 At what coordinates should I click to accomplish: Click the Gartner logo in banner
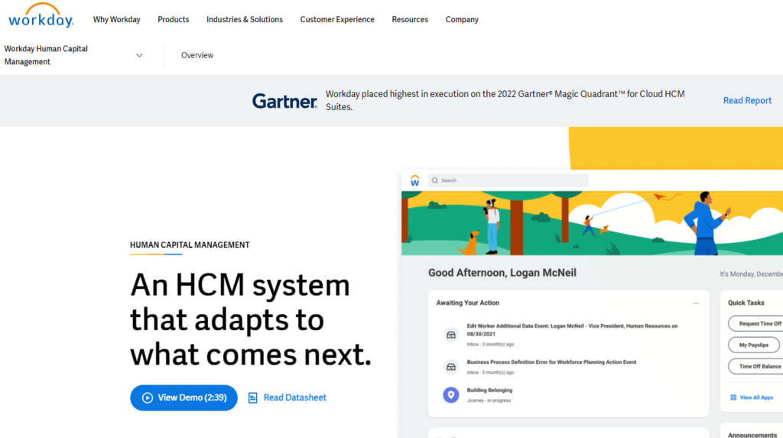pyautogui.click(x=284, y=101)
